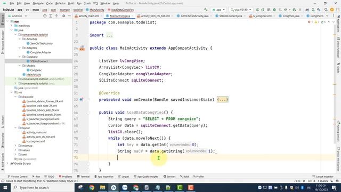The image size is (341, 192).
Task: Open App Inspection tool window
Action: coord(104,177)
